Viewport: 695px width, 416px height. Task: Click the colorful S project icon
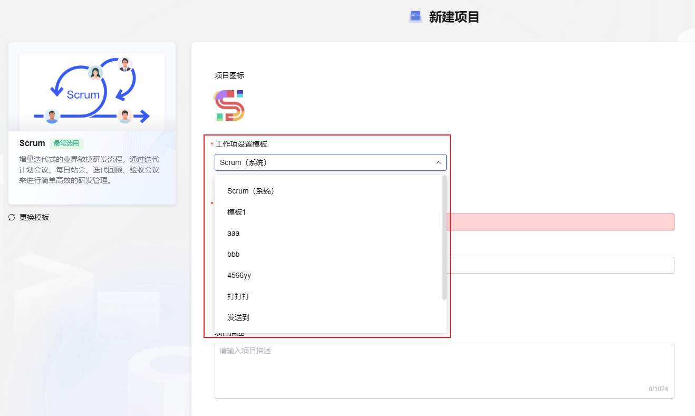point(229,105)
